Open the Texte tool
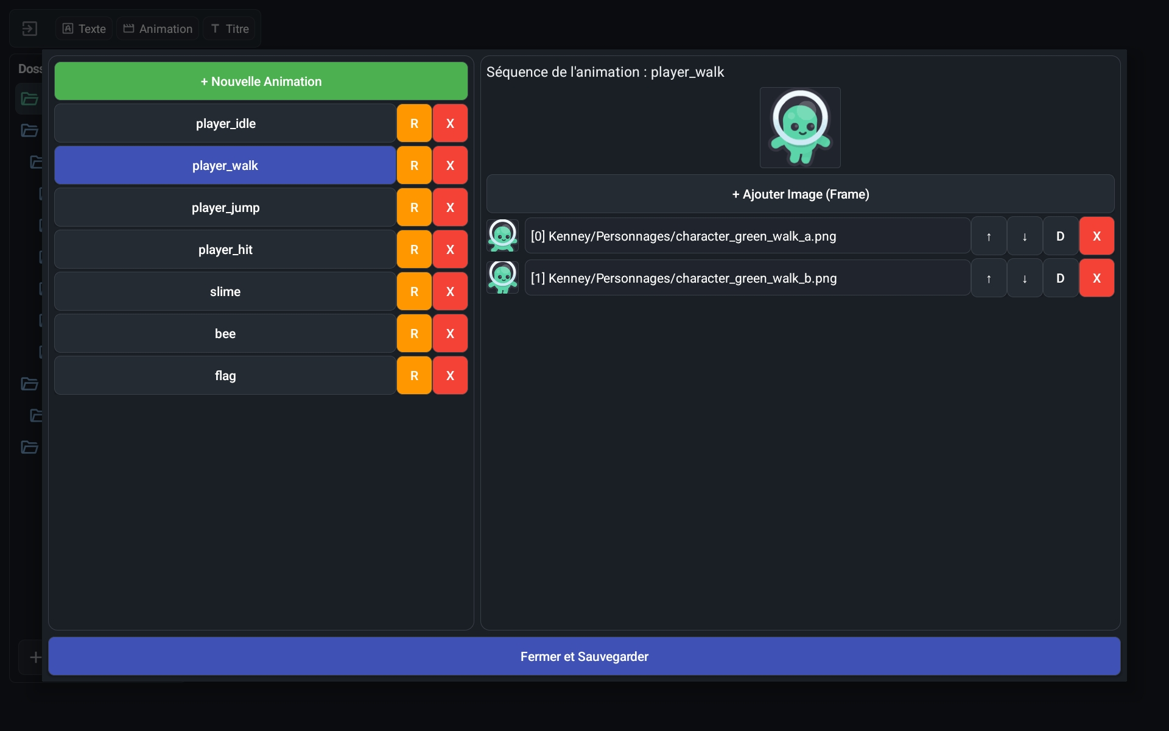1169x731 pixels. click(x=84, y=29)
